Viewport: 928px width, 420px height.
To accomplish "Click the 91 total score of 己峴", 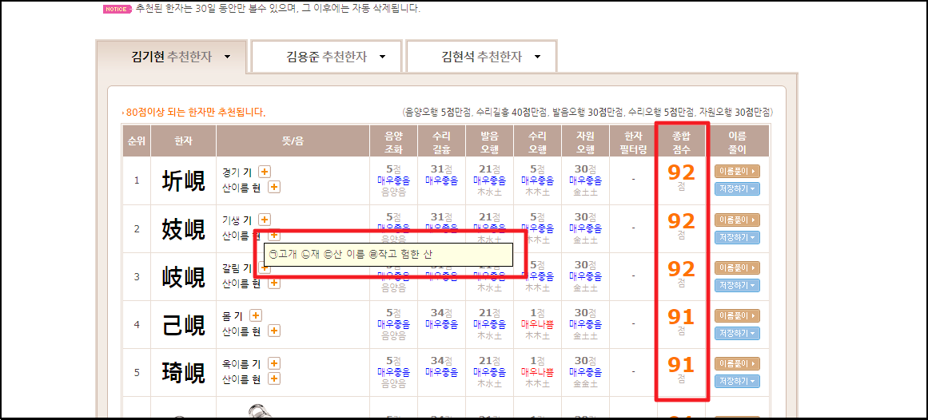I will tap(681, 316).
